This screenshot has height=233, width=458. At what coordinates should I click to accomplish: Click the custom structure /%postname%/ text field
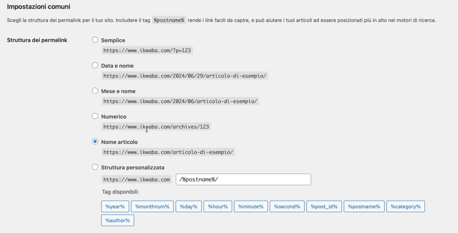[x=243, y=179]
